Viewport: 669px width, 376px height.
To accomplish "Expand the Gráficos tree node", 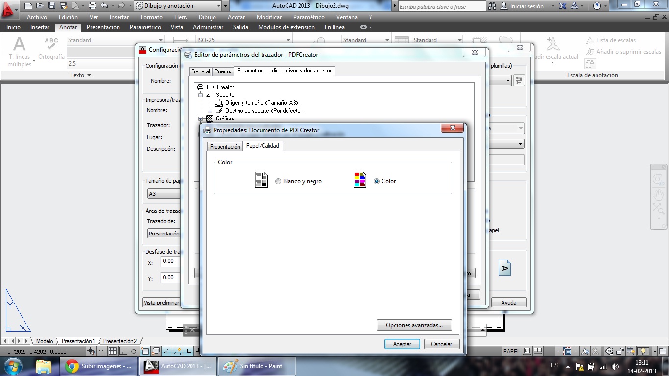I will point(200,118).
